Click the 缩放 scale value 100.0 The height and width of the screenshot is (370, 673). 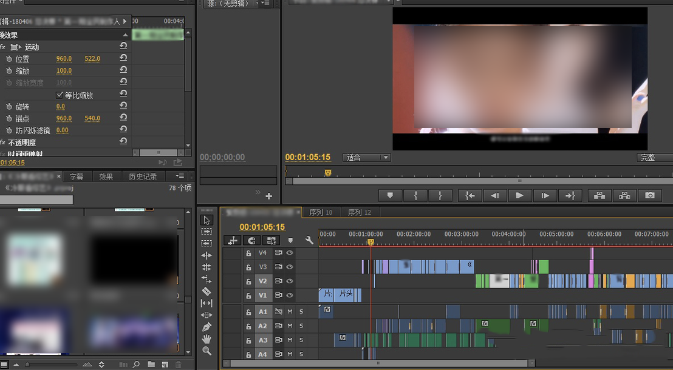(64, 70)
